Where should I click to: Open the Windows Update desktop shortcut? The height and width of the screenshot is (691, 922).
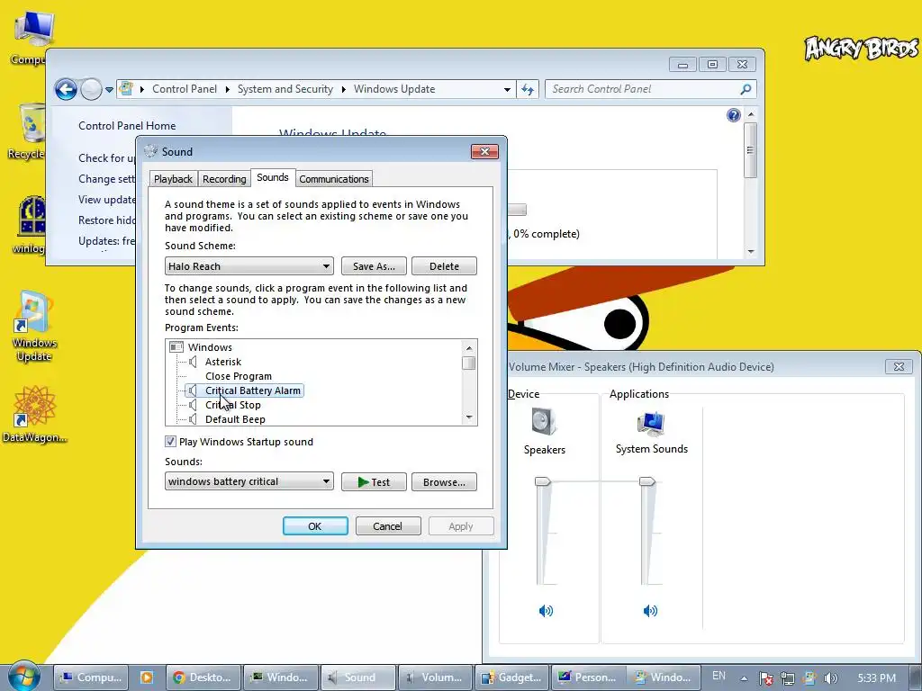point(34,327)
